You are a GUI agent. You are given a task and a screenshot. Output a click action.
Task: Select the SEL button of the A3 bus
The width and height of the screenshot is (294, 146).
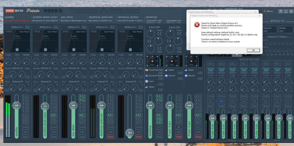[x=233, y=64]
